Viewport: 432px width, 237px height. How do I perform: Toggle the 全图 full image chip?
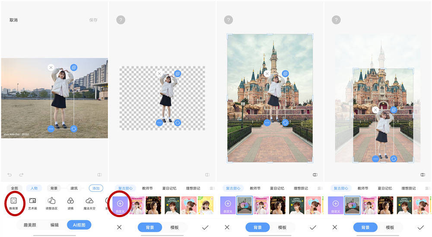[x=15, y=188]
